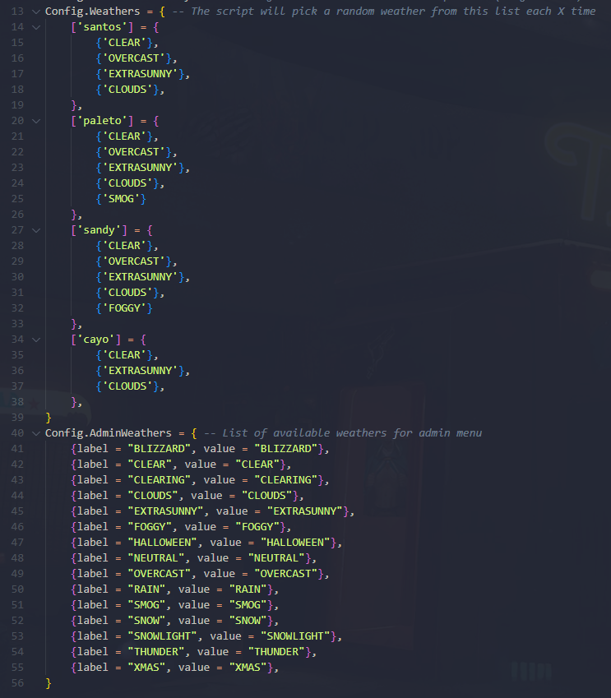Click 'SMOG' entry in paleto list
Viewport: 611px width, 698px height.
(121, 199)
